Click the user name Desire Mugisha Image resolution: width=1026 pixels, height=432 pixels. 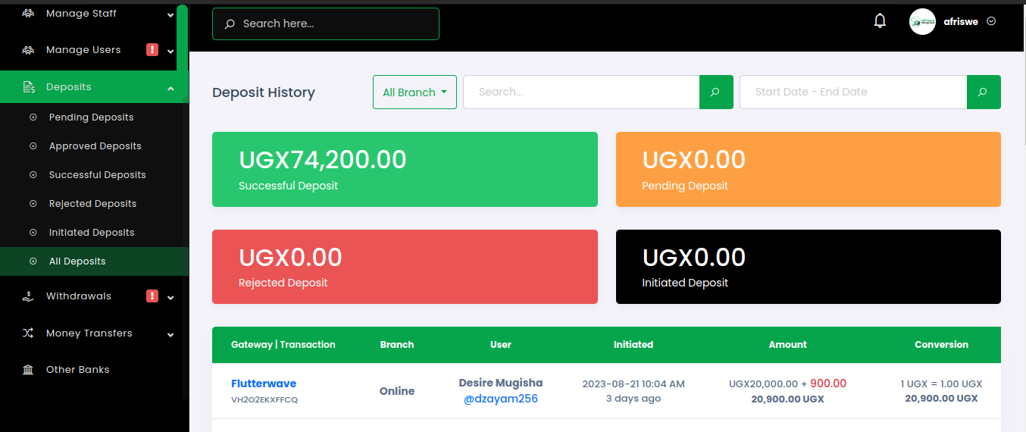point(501,383)
